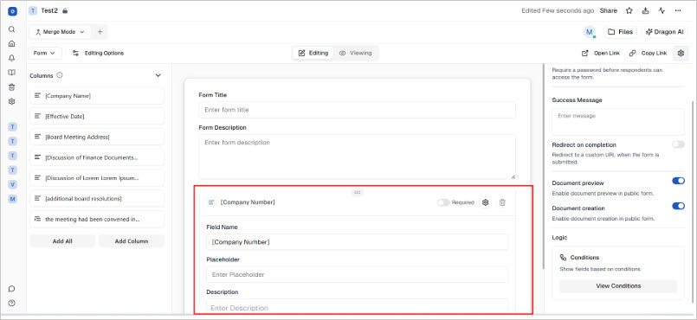Click the Edited Few seconds ago text
The width and height of the screenshot is (697, 320).
tap(558, 10)
